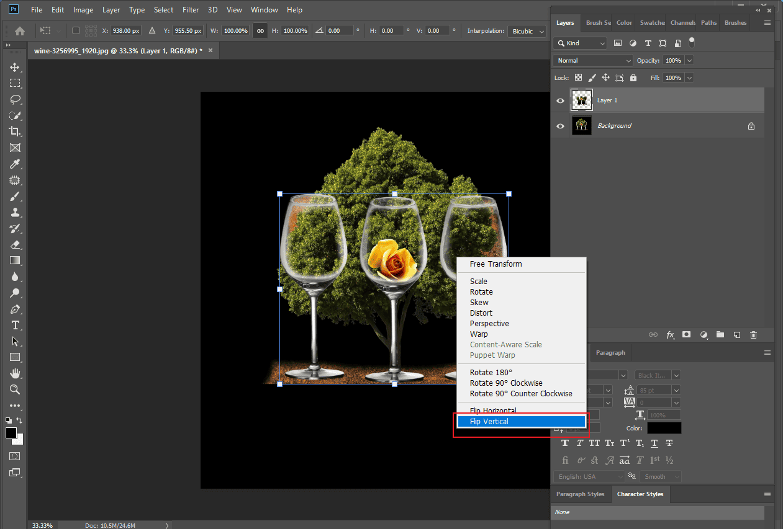Select the Type tool
Image resolution: width=783 pixels, height=529 pixels.
[15, 325]
